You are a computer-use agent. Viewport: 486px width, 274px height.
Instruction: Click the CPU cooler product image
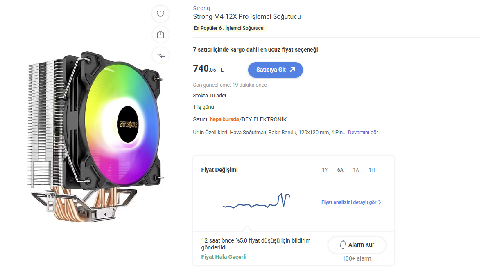(x=94, y=137)
